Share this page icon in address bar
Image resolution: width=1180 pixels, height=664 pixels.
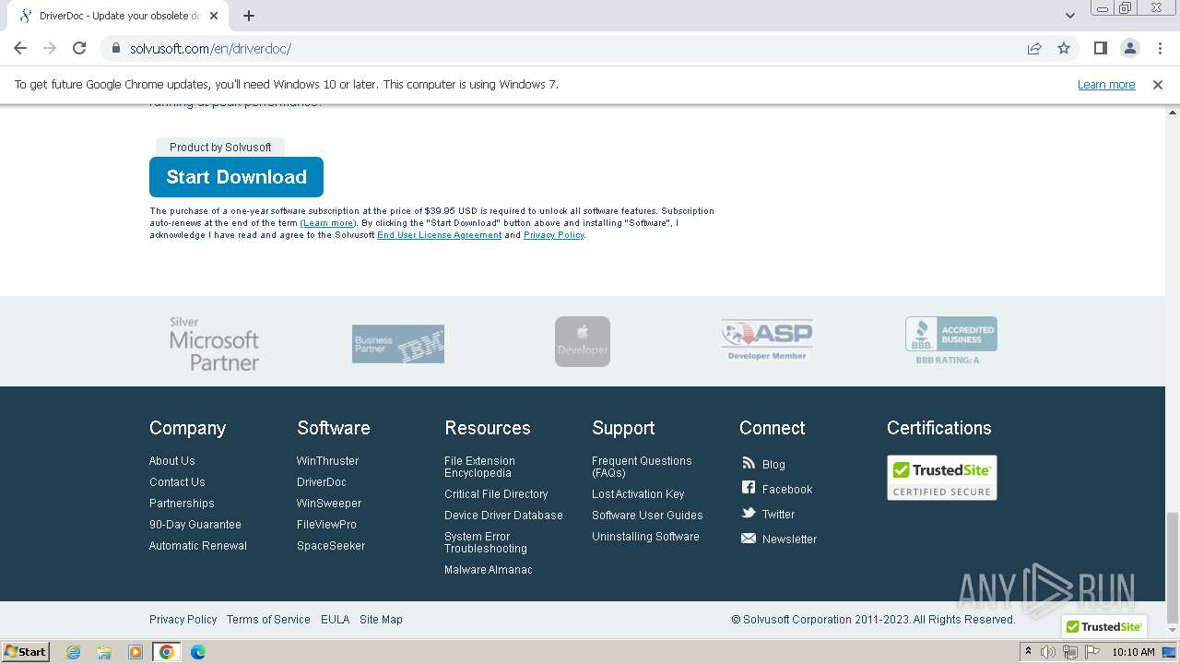pos(1034,48)
